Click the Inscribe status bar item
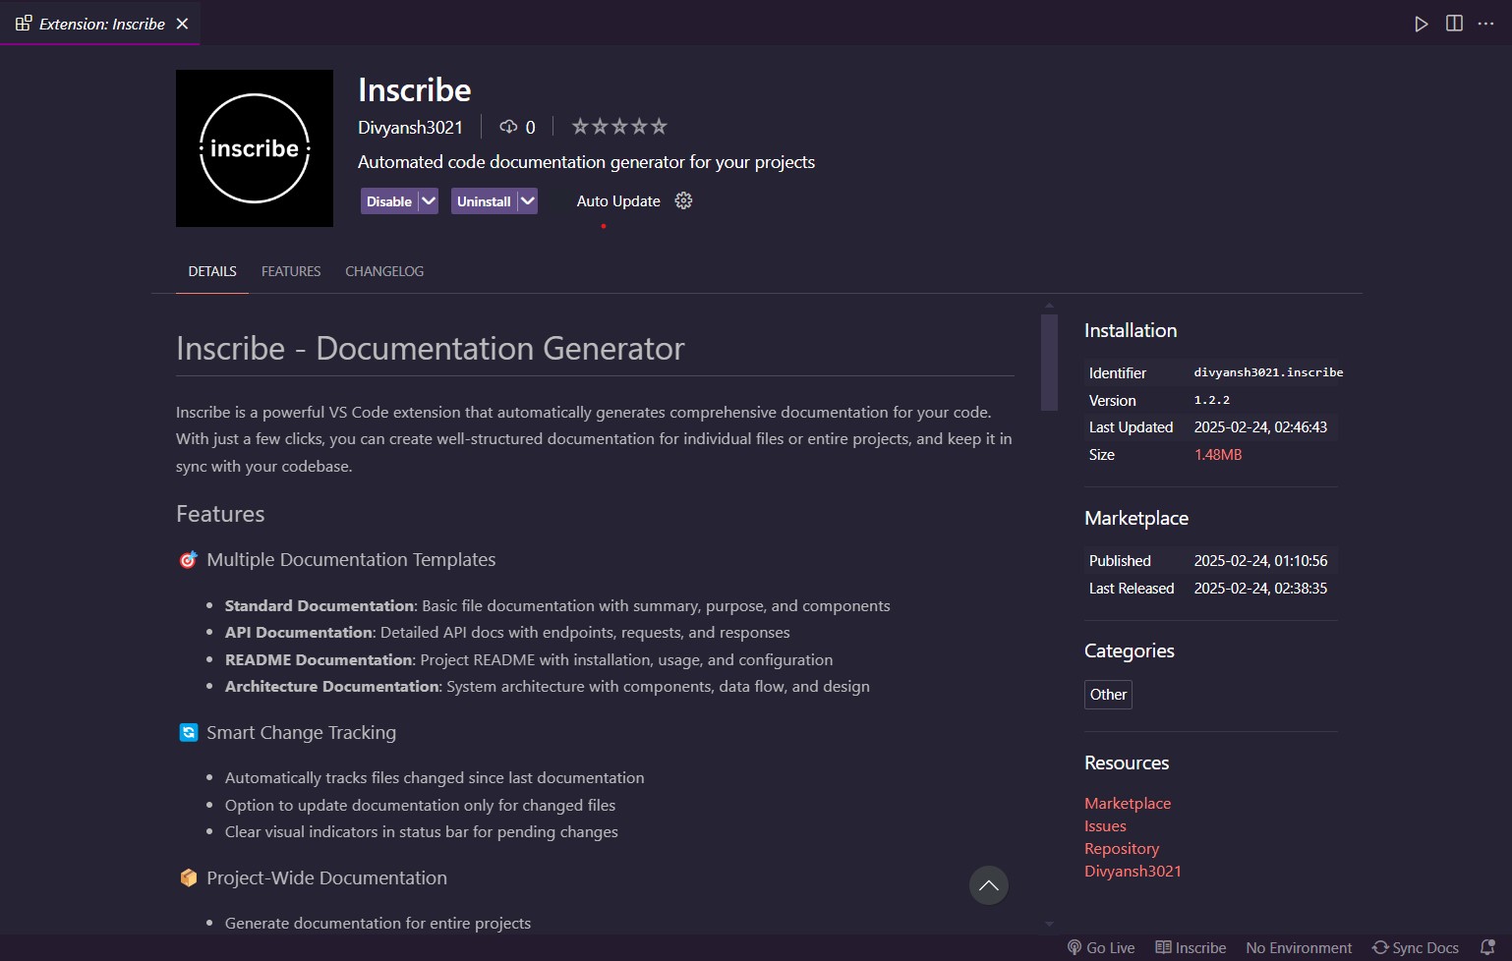This screenshot has width=1512, height=961. pos(1191,947)
